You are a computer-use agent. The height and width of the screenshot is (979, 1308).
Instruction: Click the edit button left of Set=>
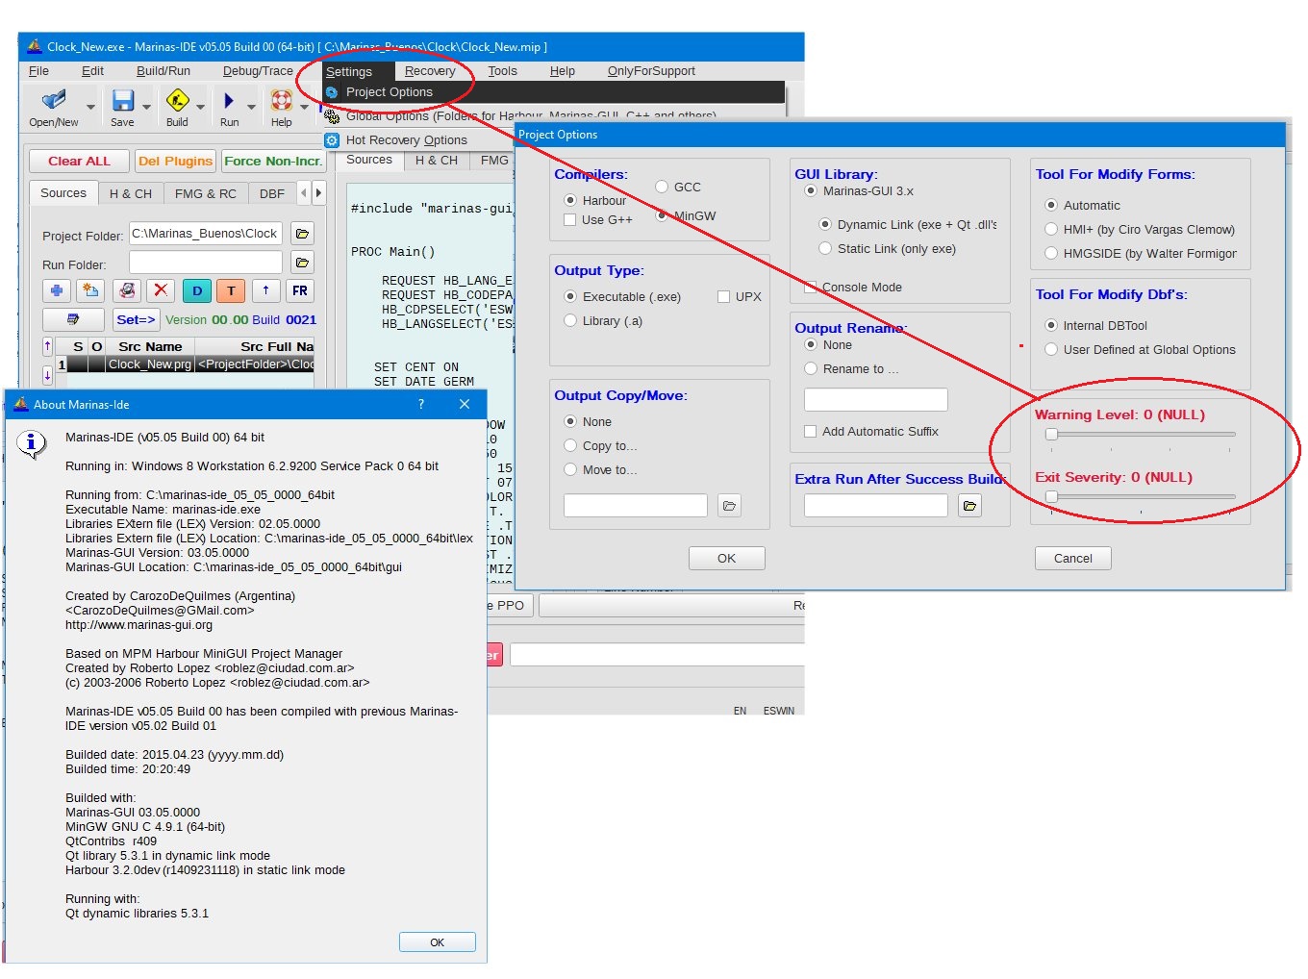click(73, 319)
